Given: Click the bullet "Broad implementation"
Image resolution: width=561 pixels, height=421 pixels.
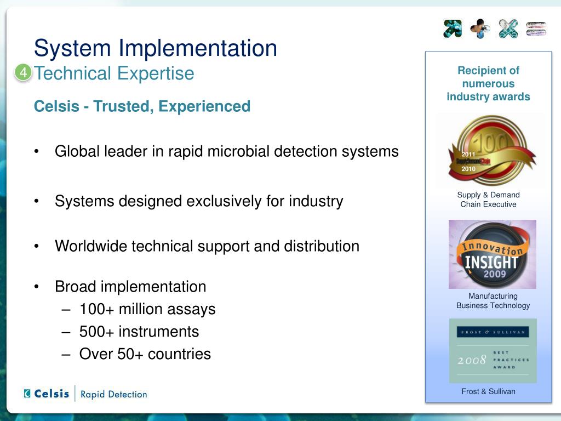Looking at the screenshot, I should [130, 287].
